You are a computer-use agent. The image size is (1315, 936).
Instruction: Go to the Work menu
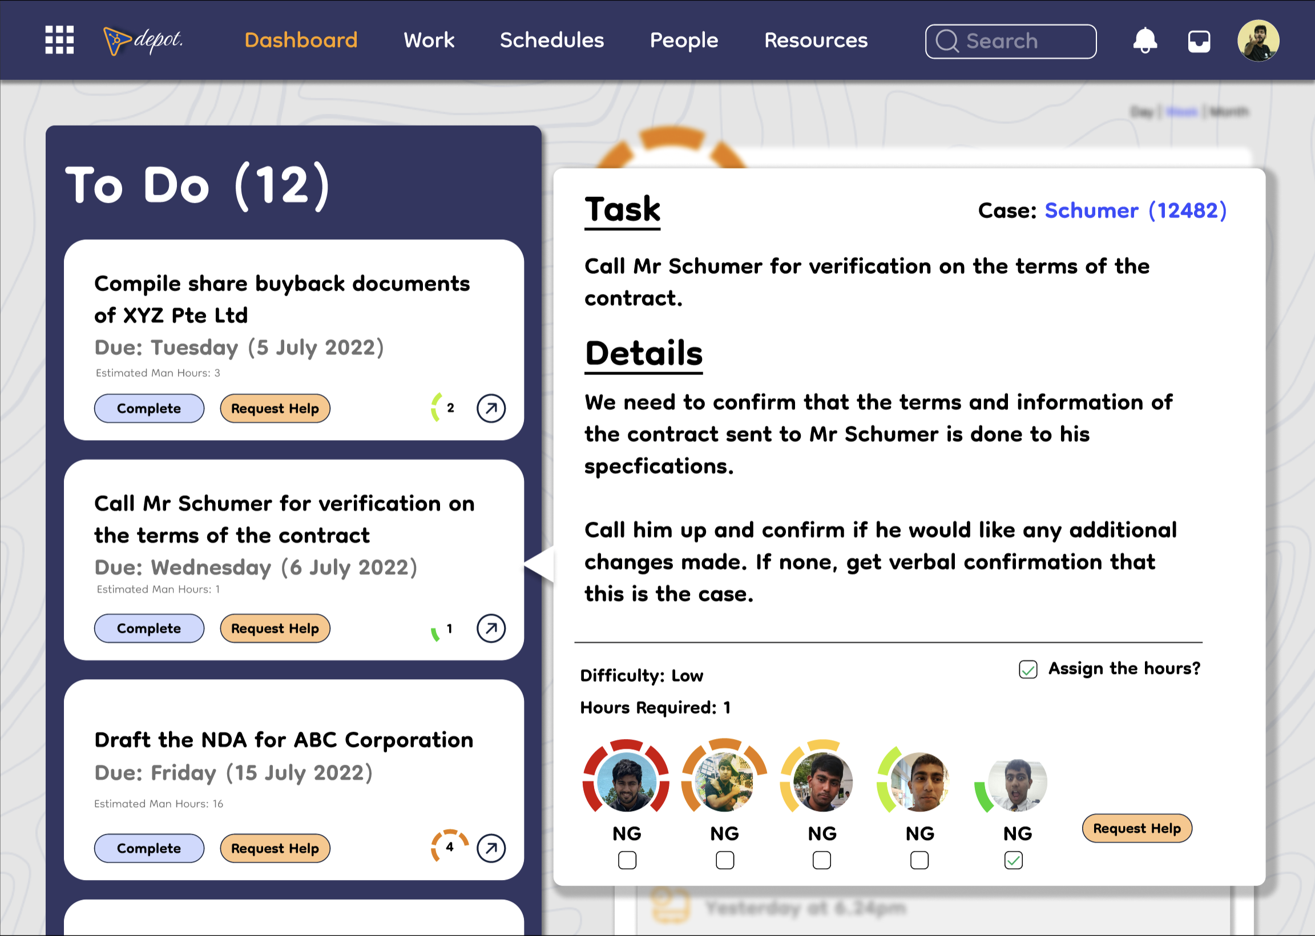(429, 41)
